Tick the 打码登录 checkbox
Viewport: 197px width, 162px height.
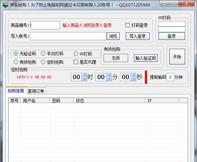click(x=127, y=25)
